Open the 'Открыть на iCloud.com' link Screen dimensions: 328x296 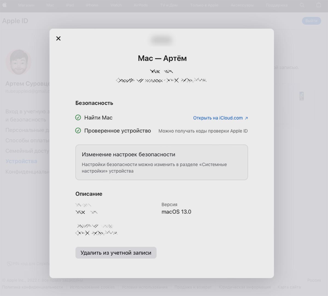coord(220,118)
